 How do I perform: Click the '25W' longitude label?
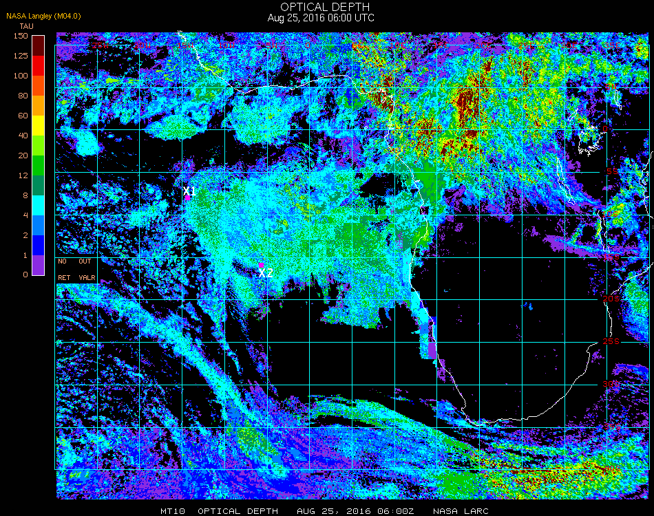pos(101,45)
